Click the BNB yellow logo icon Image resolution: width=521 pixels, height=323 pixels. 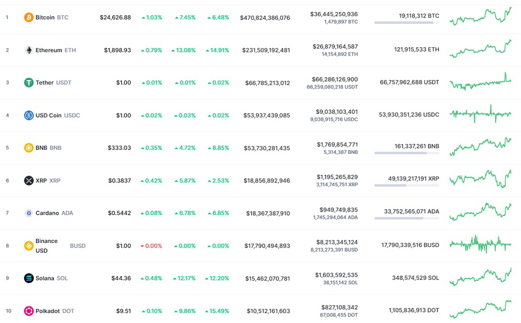pyautogui.click(x=29, y=148)
